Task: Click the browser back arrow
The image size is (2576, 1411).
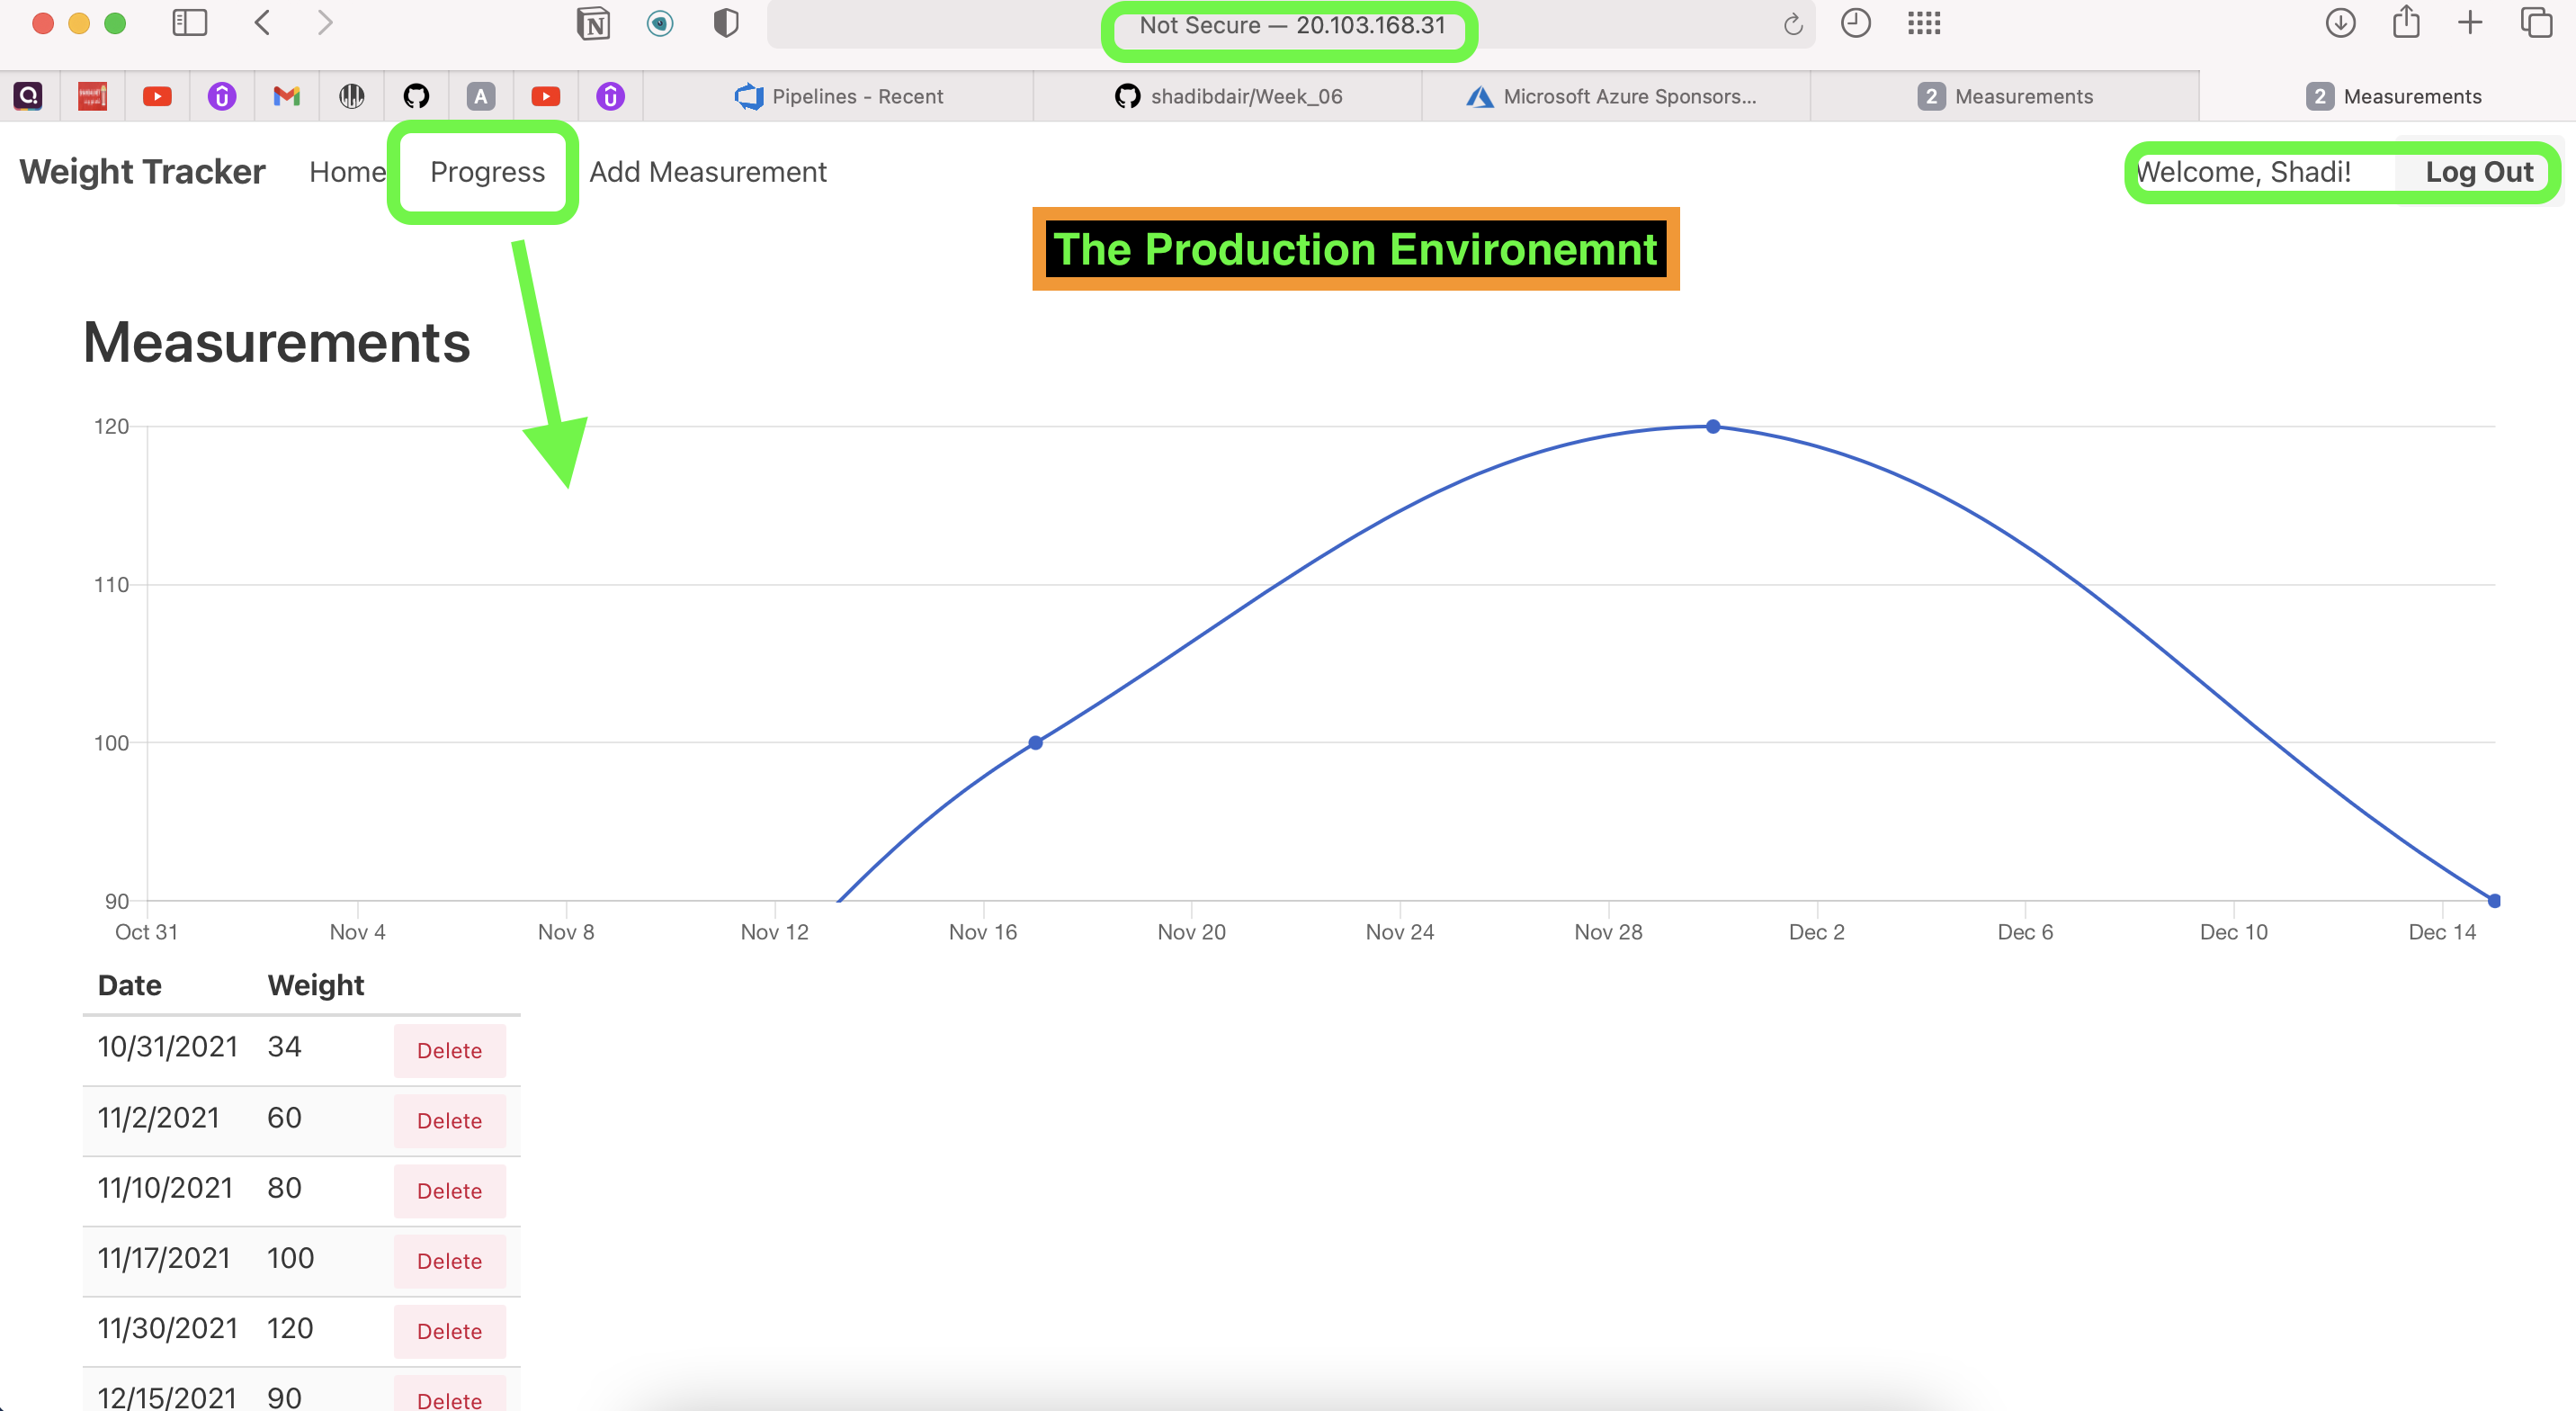Action: 263,23
